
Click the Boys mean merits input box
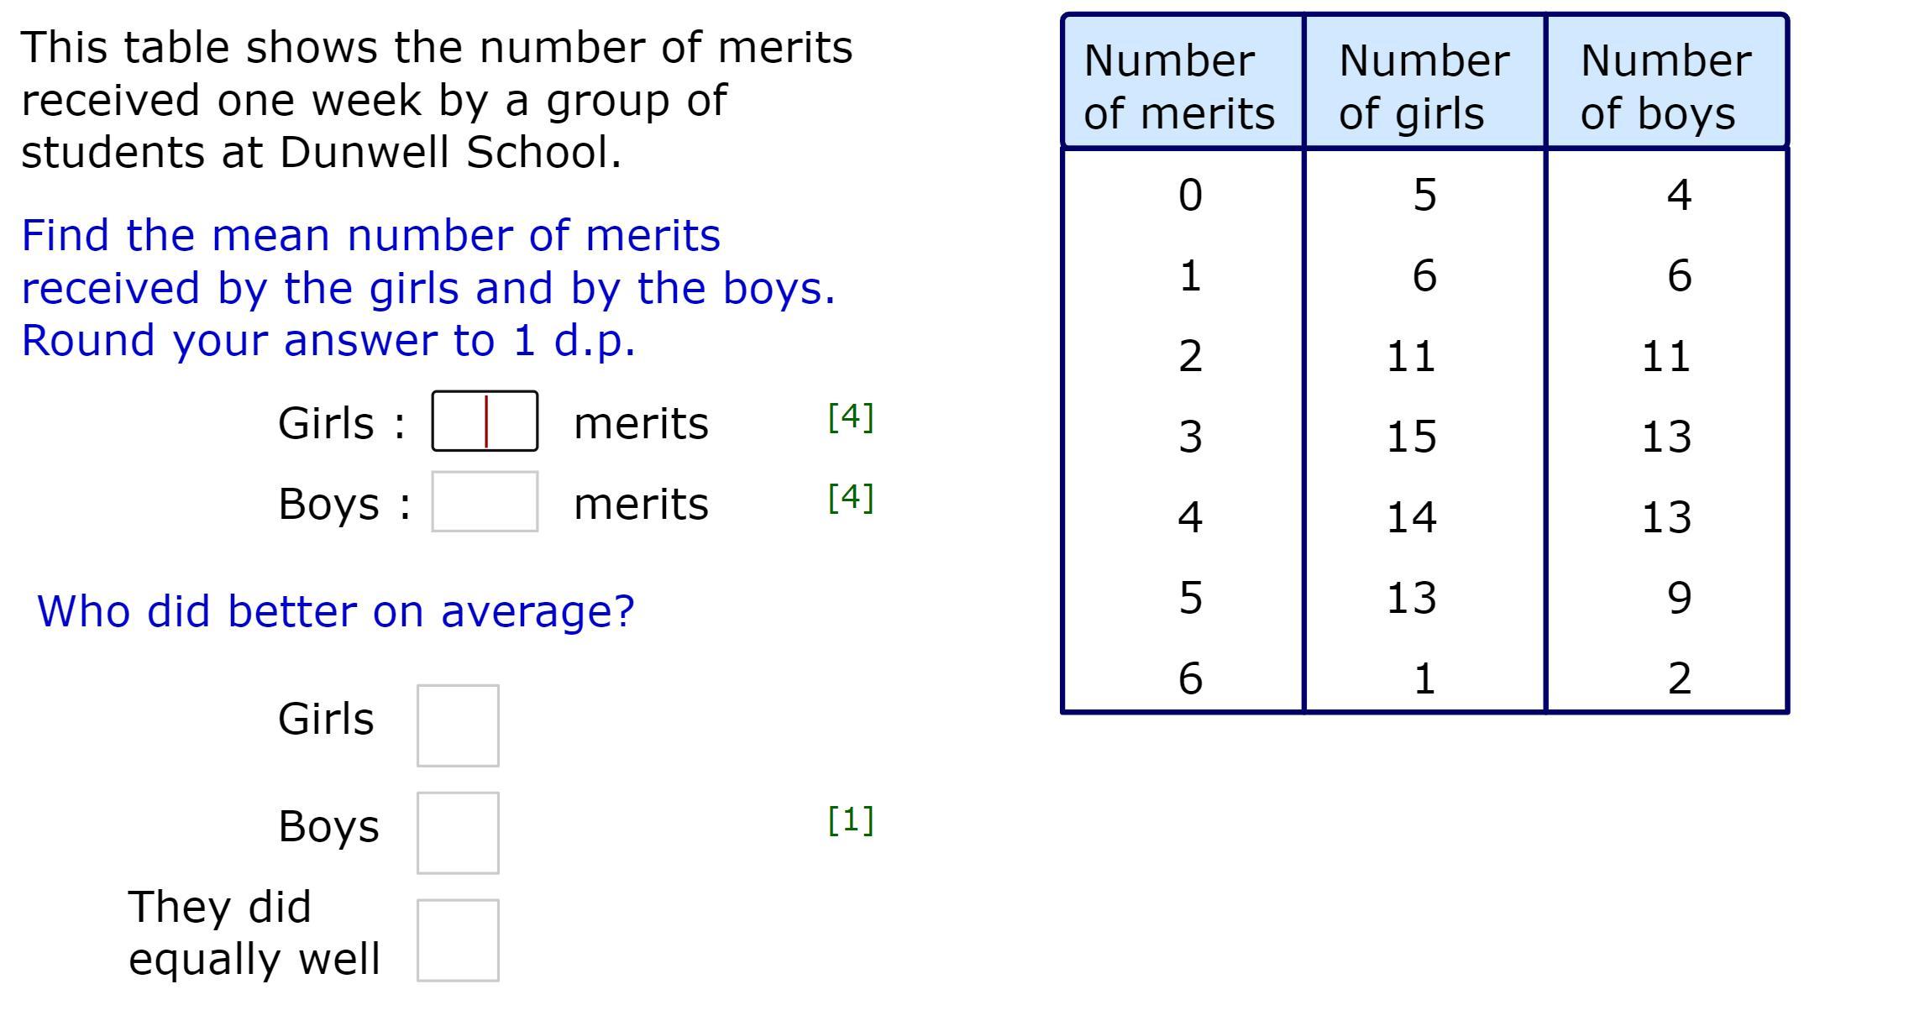[x=485, y=502]
